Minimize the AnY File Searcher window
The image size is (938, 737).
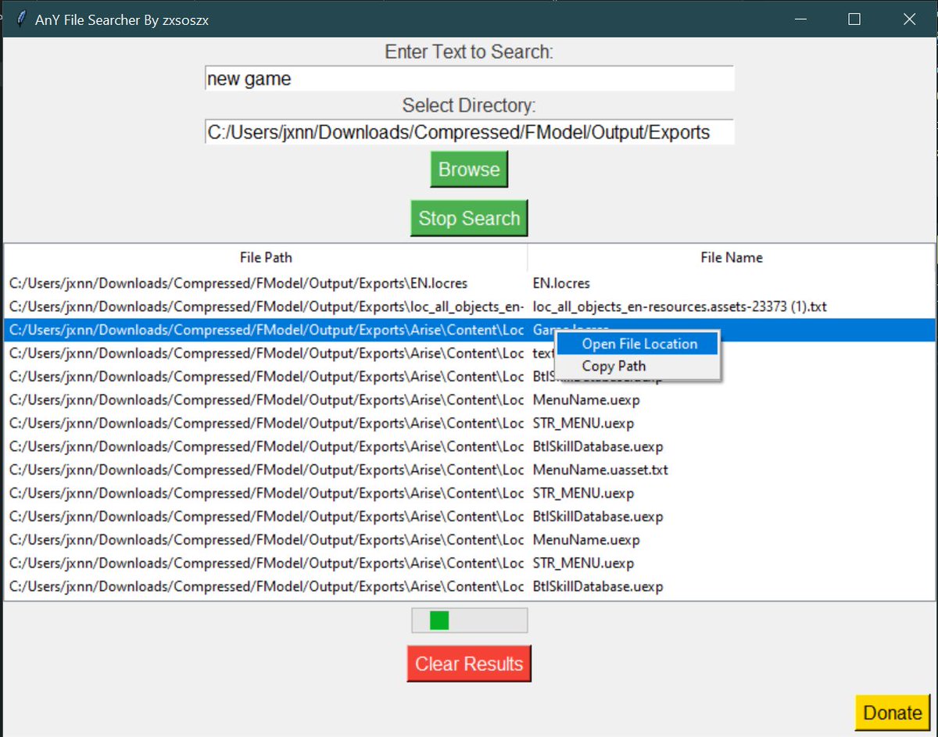800,19
